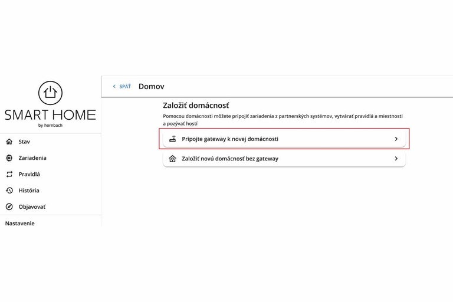Go back using the Späť link

[125, 87]
